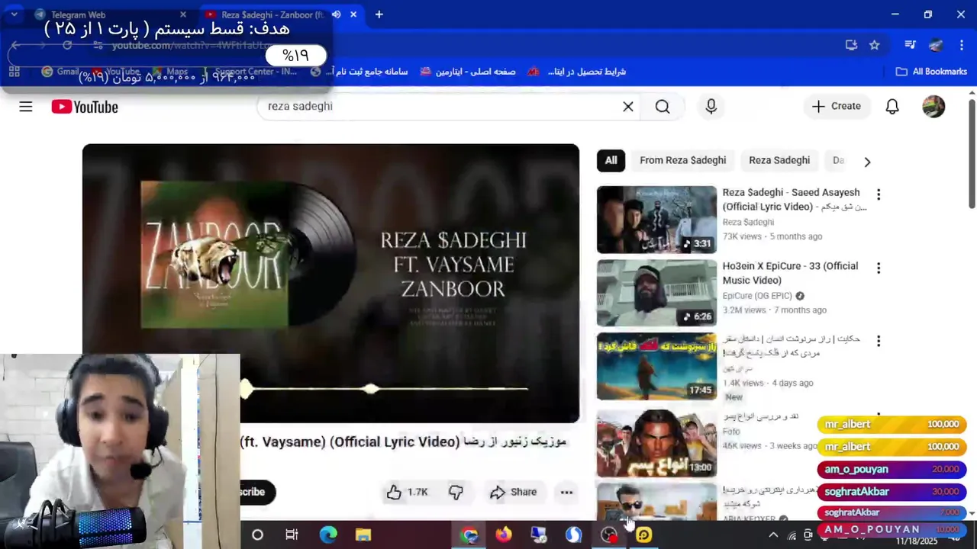Select the 'Reza Sadeghi' filter chip
The width and height of the screenshot is (977, 549).
tap(779, 161)
